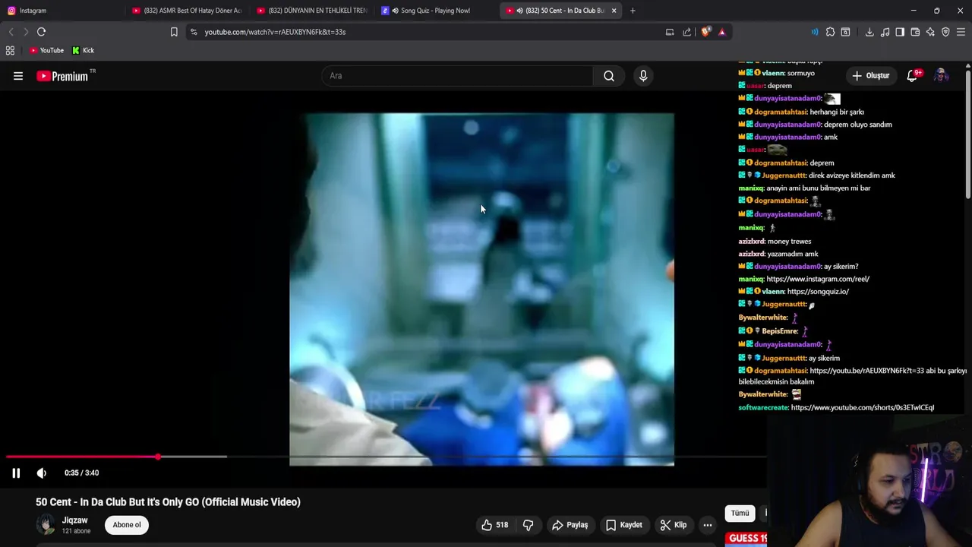Click the share page icon in address bar
The height and width of the screenshot is (547, 972).
(687, 32)
